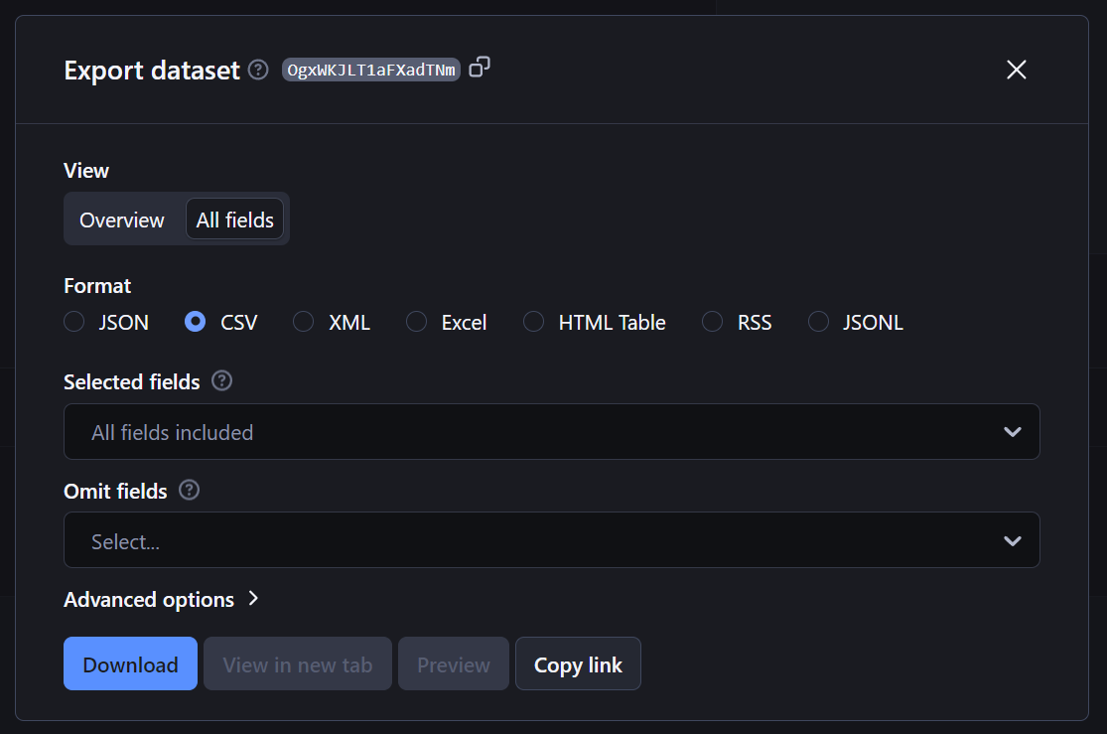Copy the dataset ID using the copy icon
The height and width of the screenshot is (734, 1107).
480,66
